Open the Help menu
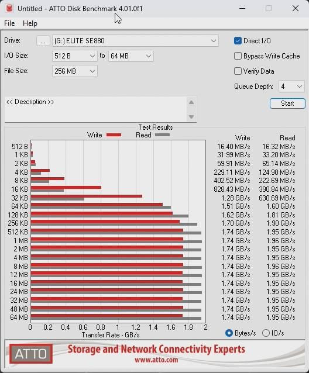This screenshot has height=373, width=309. tap(30, 23)
